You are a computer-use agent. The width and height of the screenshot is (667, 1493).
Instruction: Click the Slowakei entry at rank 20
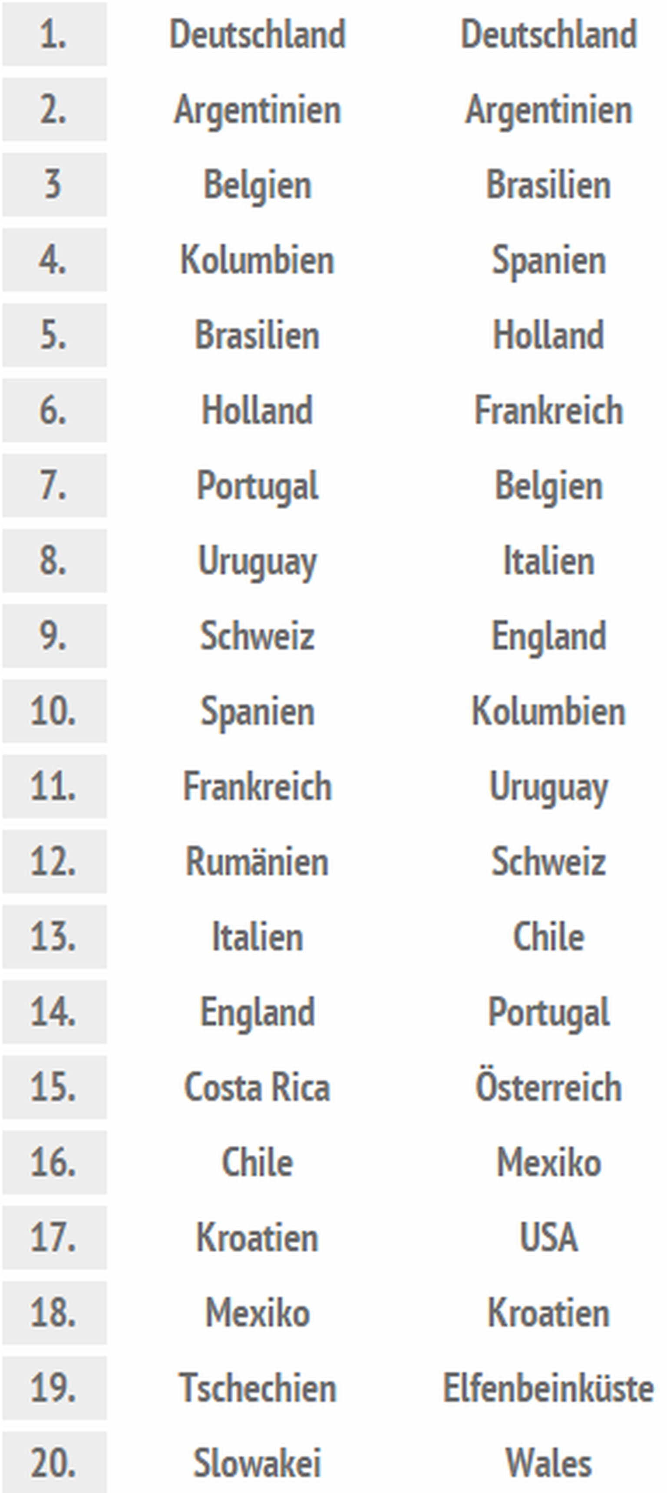point(257,1463)
